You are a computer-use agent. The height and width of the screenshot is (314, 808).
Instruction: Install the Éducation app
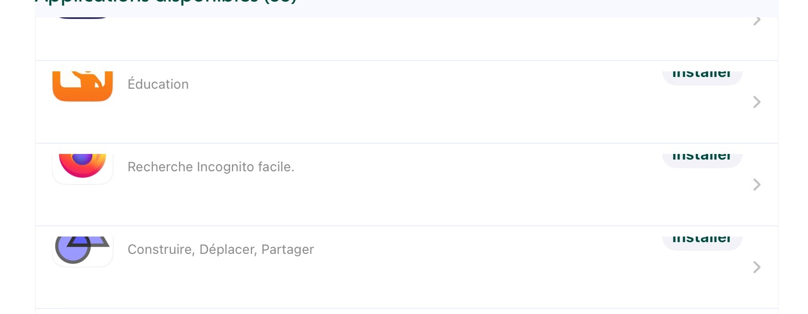(702, 78)
